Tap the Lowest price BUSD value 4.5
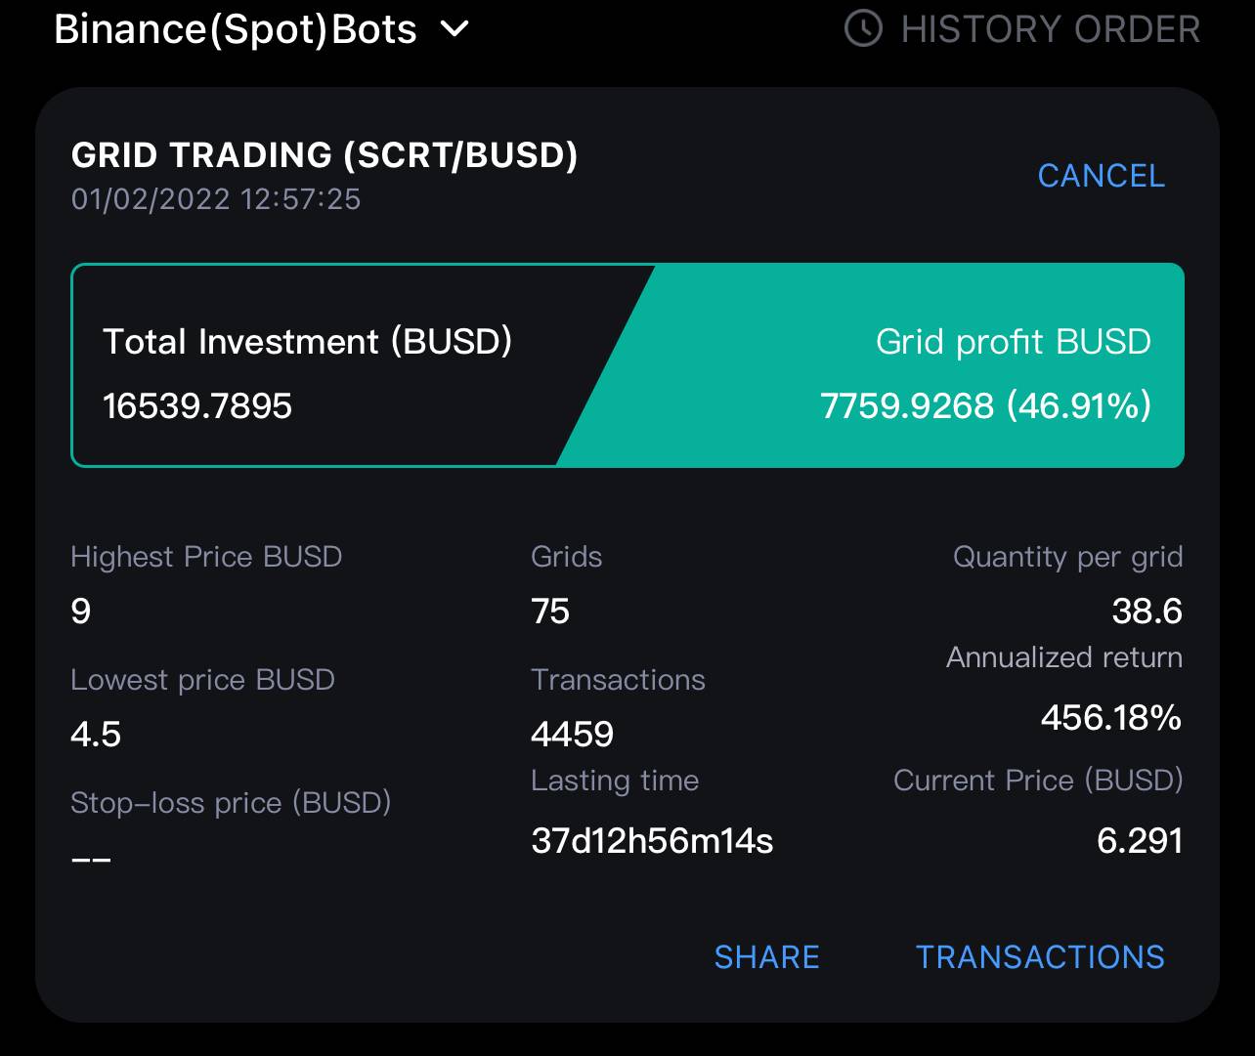The width and height of the screenshot is (1255, 1056). [96, 734]
